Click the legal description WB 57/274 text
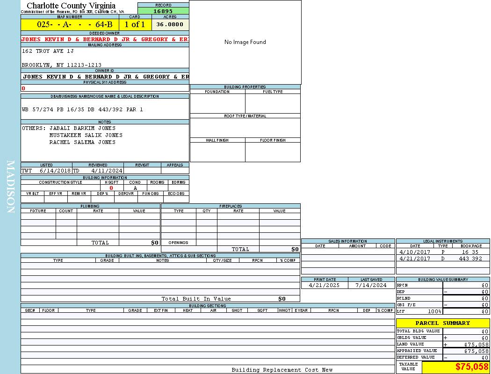The width and height of the screenshot is (491, 374). click(x=82, y=109)
